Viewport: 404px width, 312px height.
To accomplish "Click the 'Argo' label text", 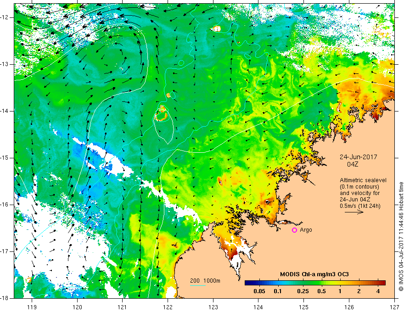I will pos(306,230).
